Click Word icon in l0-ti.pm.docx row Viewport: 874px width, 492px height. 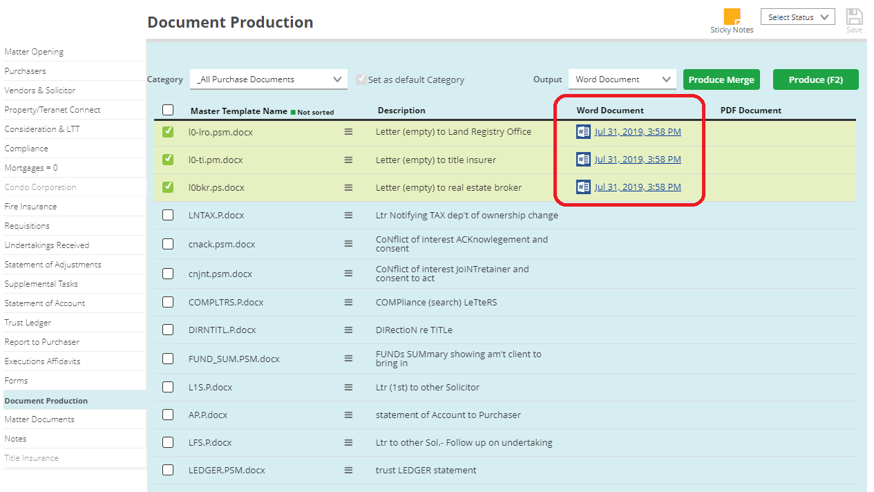(583, 159)
